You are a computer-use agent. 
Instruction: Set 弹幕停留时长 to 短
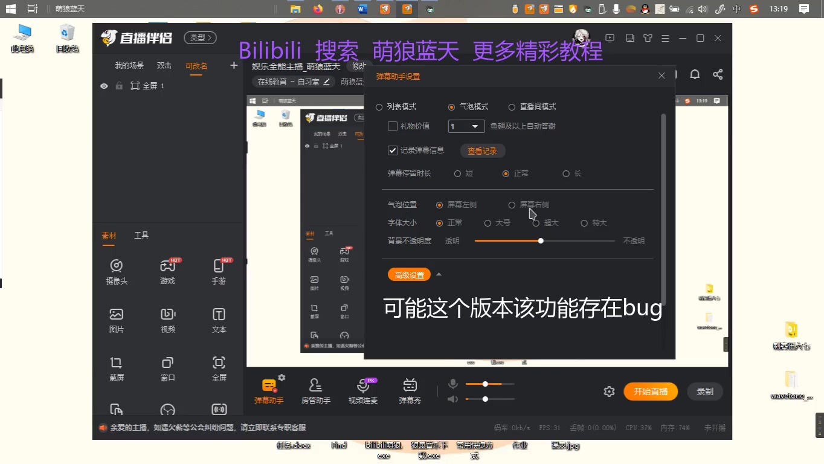click(x=457, y=173)
